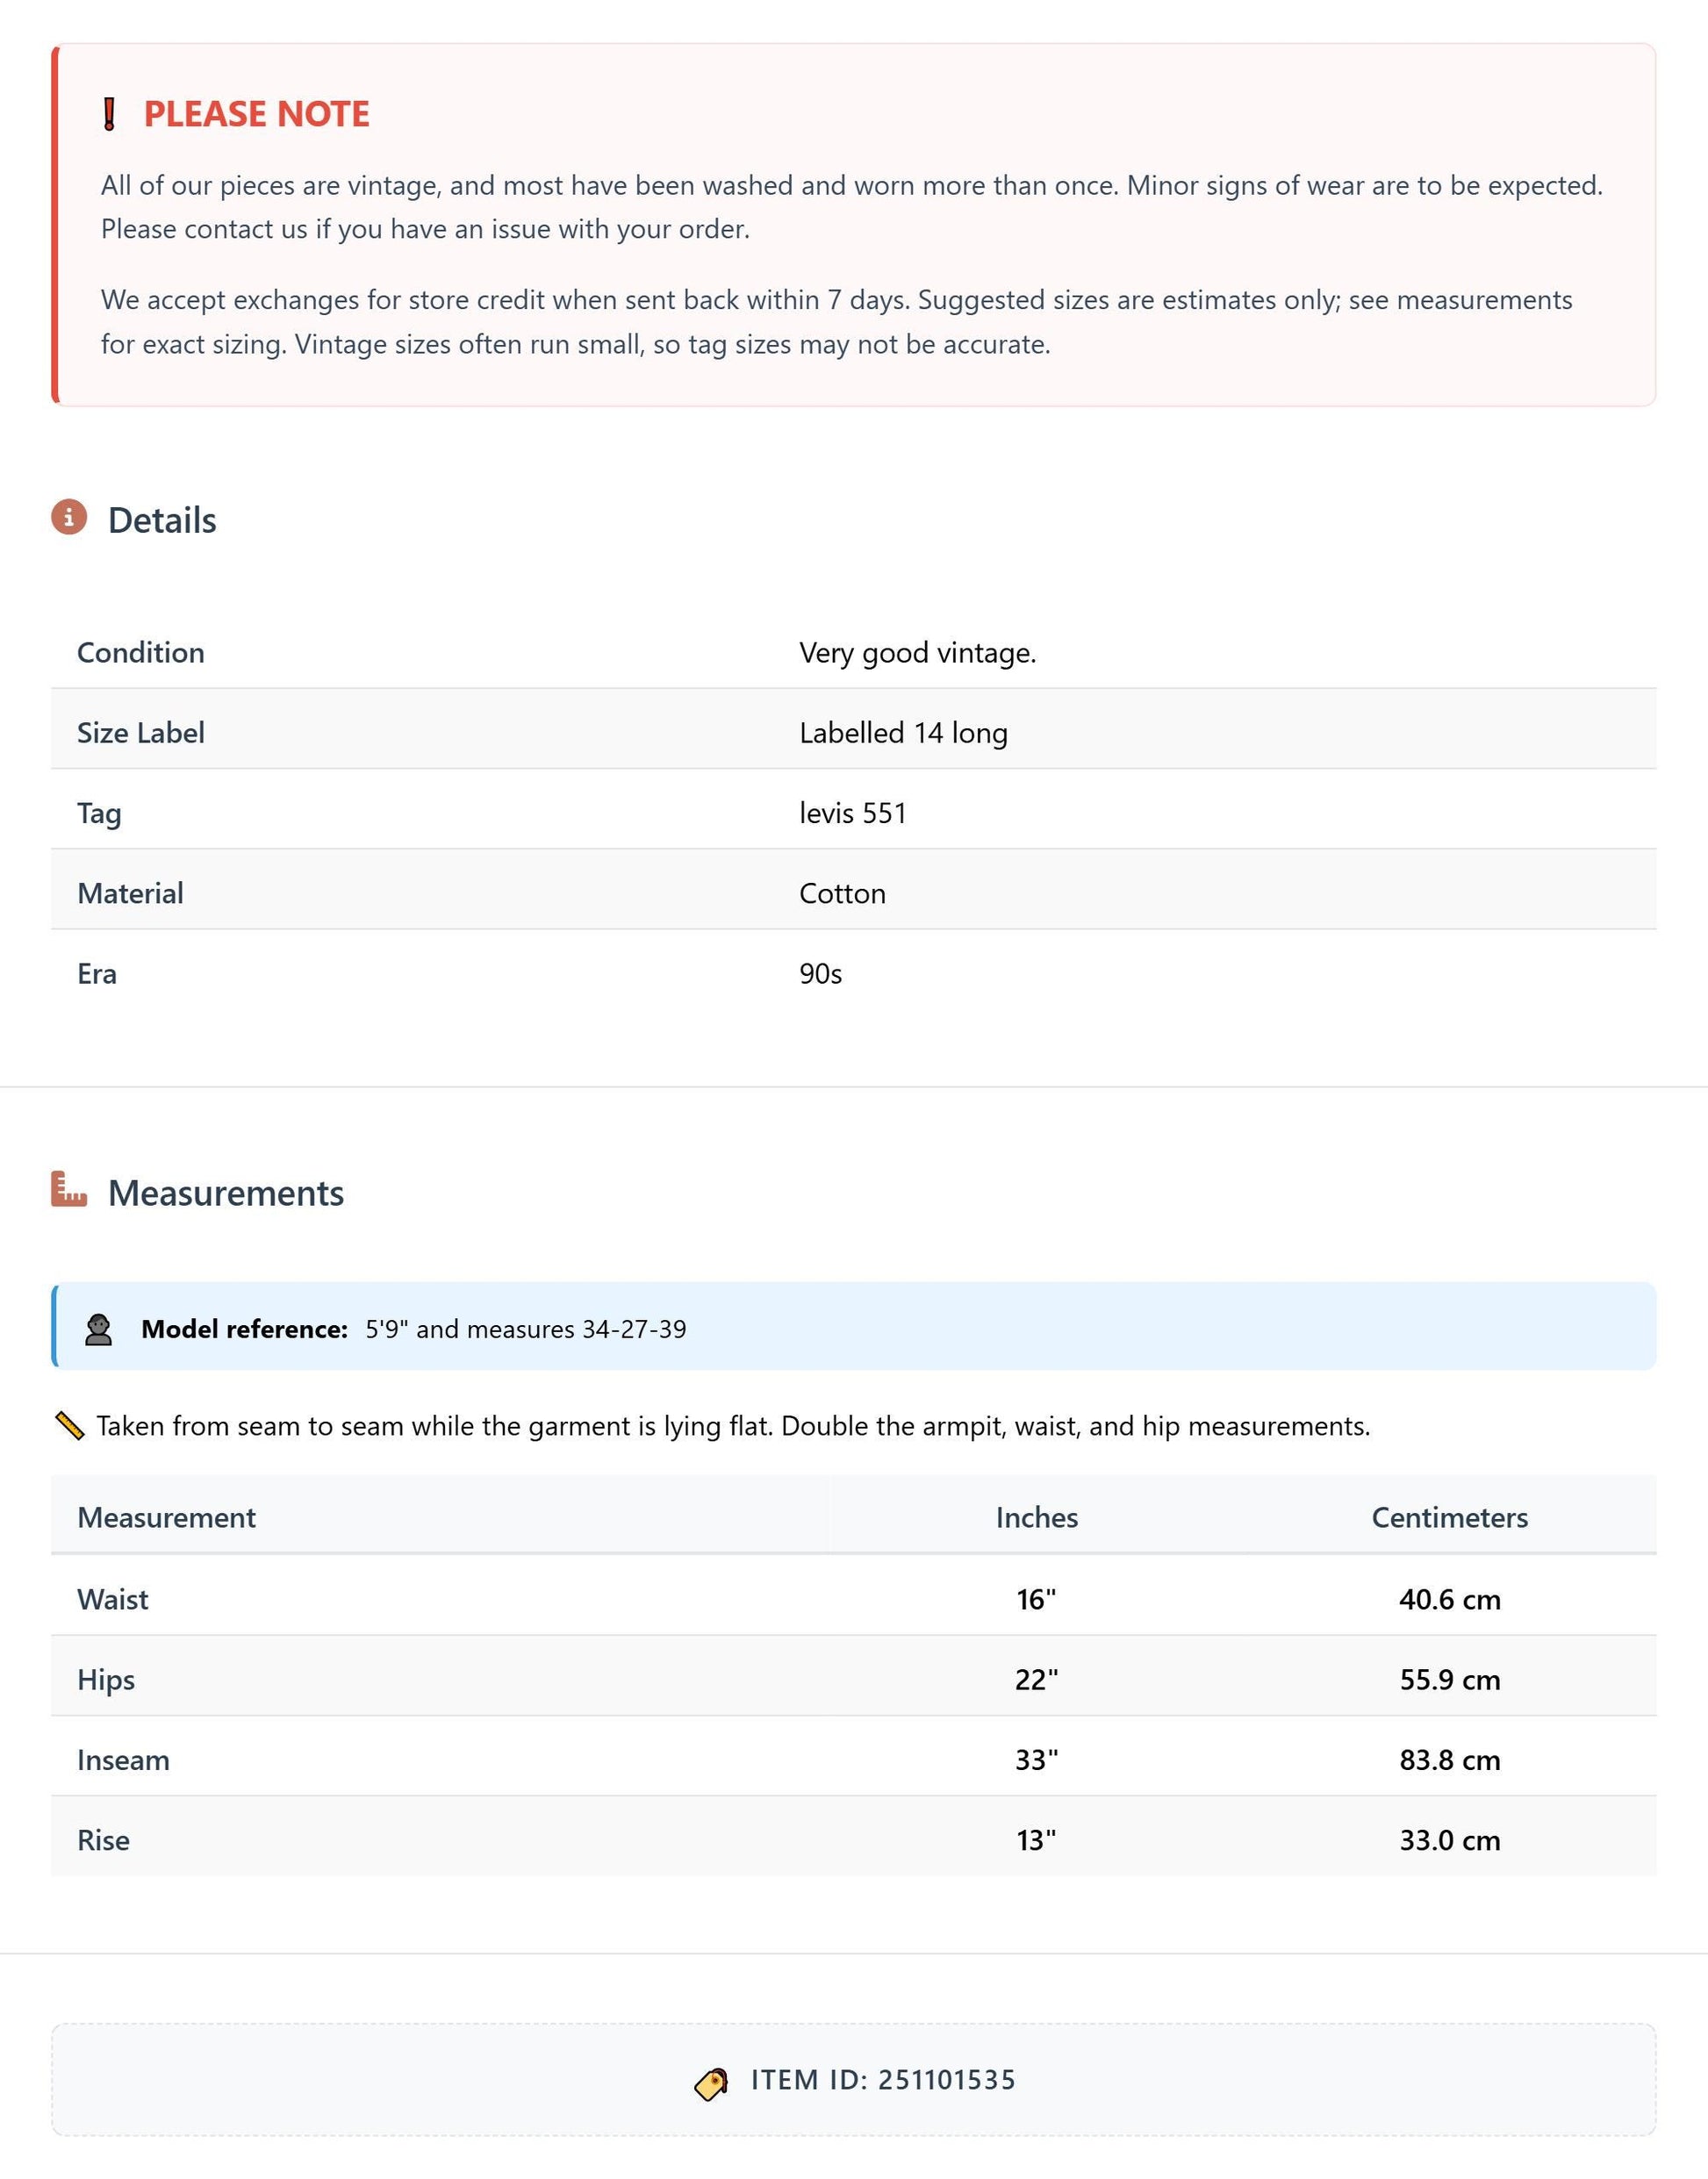1708x2179 pixels.
Task: Click the Rise 13" value
Action: point(1037,1840)
